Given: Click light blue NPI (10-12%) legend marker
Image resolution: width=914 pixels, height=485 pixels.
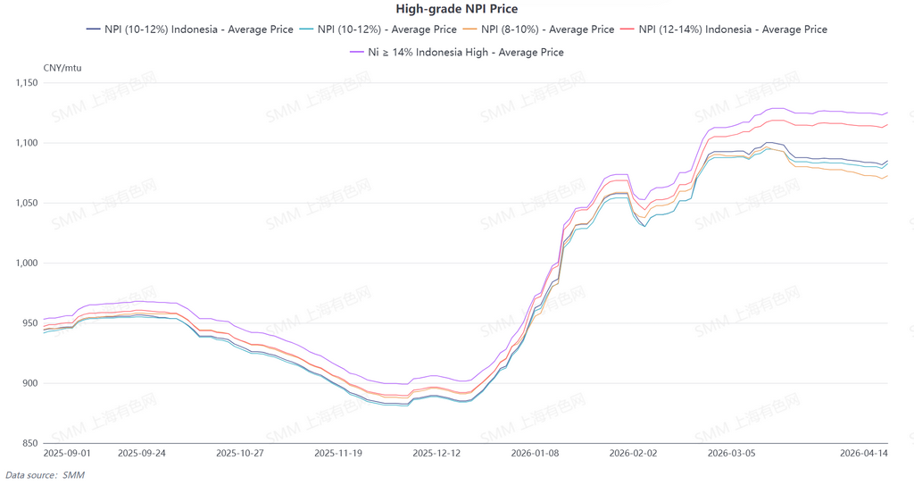Looking at the screenshot, I should click(306, 29).
